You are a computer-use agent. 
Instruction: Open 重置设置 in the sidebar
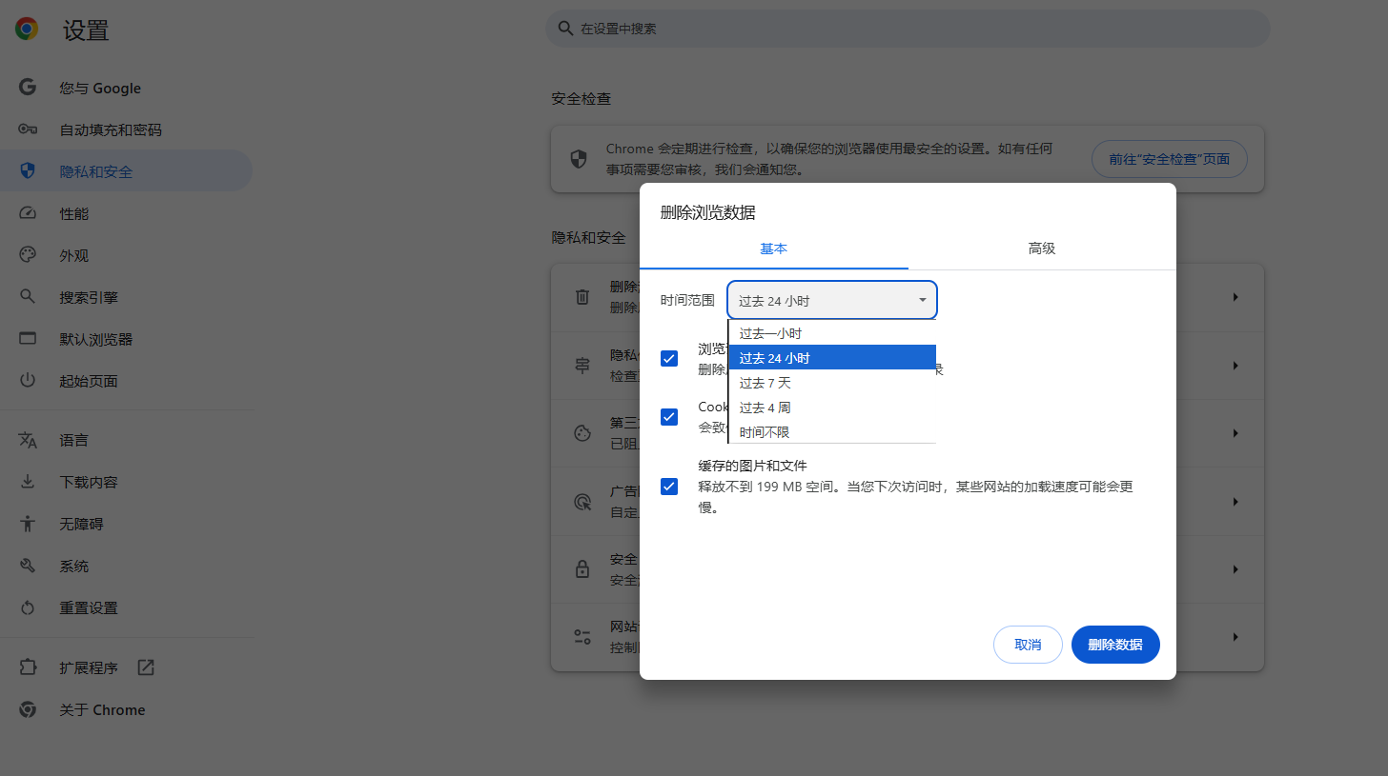[x=126, y=607]
